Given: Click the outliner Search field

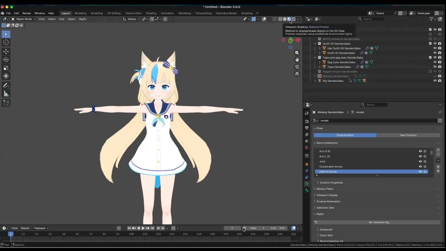Looking at the screenshot, I should 372,19.
